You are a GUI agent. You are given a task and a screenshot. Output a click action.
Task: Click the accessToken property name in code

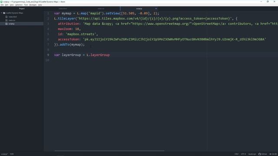click(68, 39)
